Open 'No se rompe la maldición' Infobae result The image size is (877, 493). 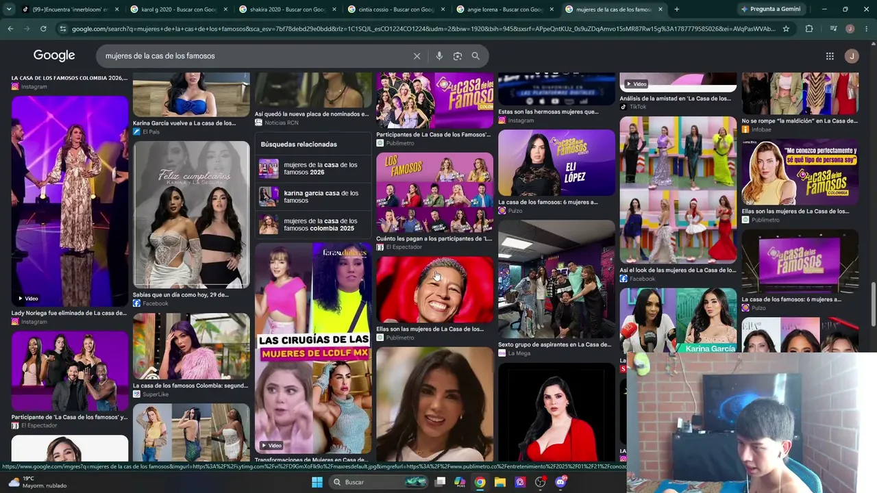click(x=800, y=121)
